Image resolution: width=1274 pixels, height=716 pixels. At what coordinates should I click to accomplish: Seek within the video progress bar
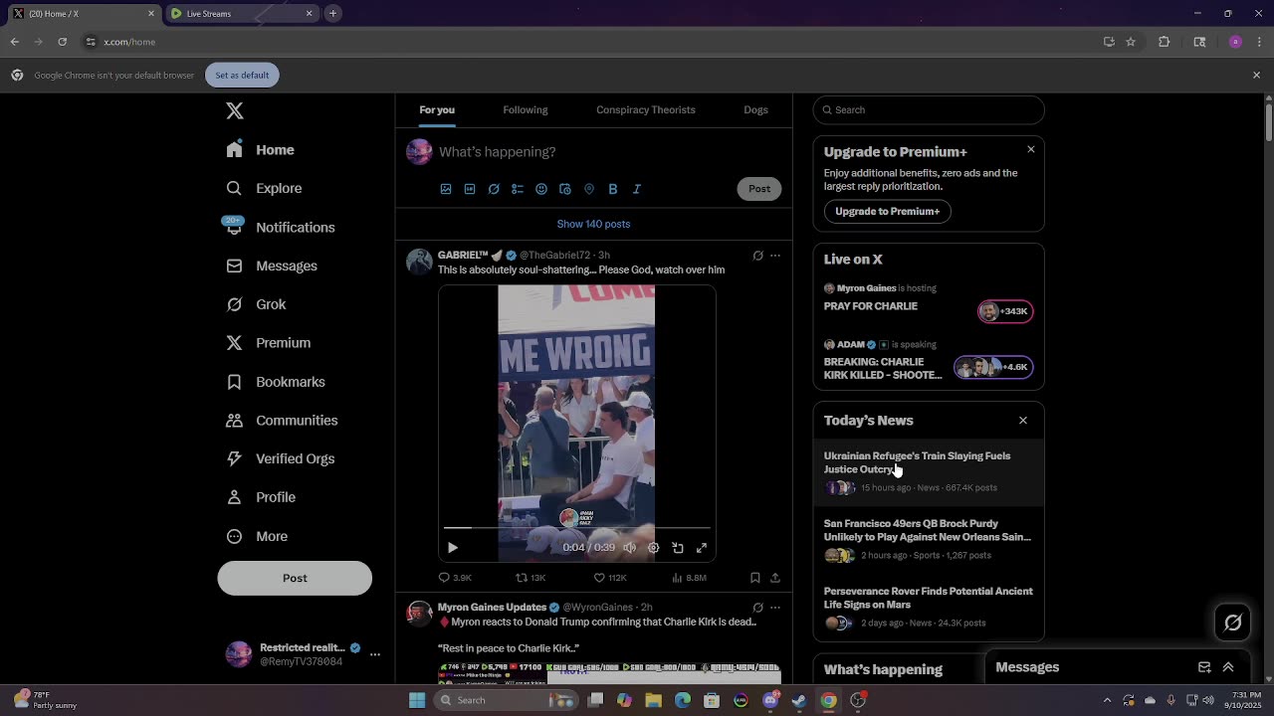576,528
